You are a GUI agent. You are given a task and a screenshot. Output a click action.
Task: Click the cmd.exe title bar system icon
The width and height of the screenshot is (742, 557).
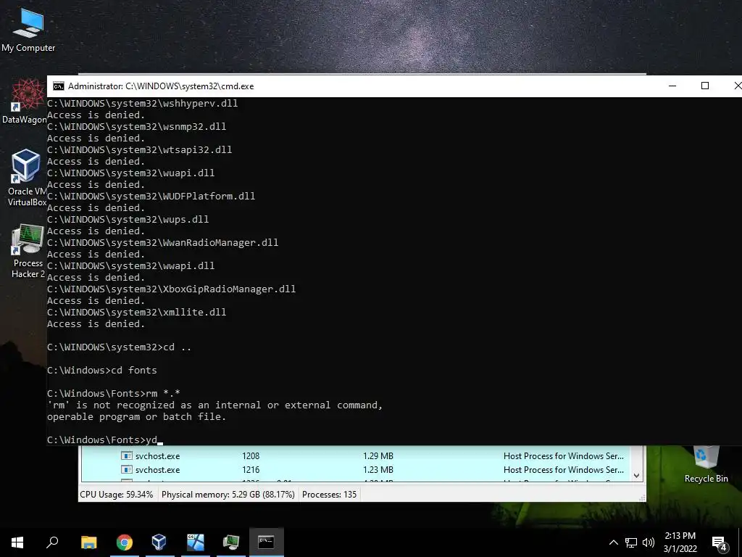pos(59,86)
